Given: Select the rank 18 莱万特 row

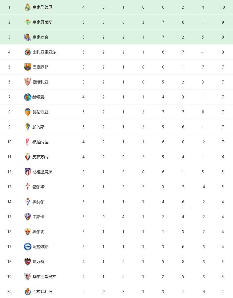Looking at the screenshot, I should (x=117, y=261).
